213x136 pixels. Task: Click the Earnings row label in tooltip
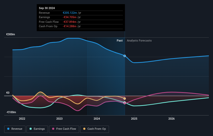click(44, 17)
